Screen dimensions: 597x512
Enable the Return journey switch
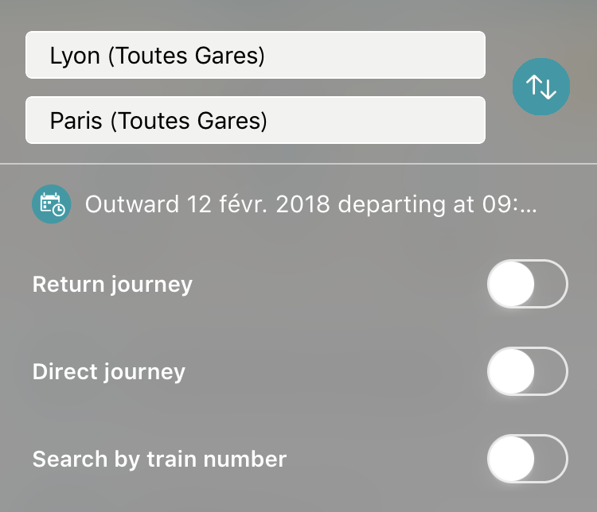pos(528,284)
